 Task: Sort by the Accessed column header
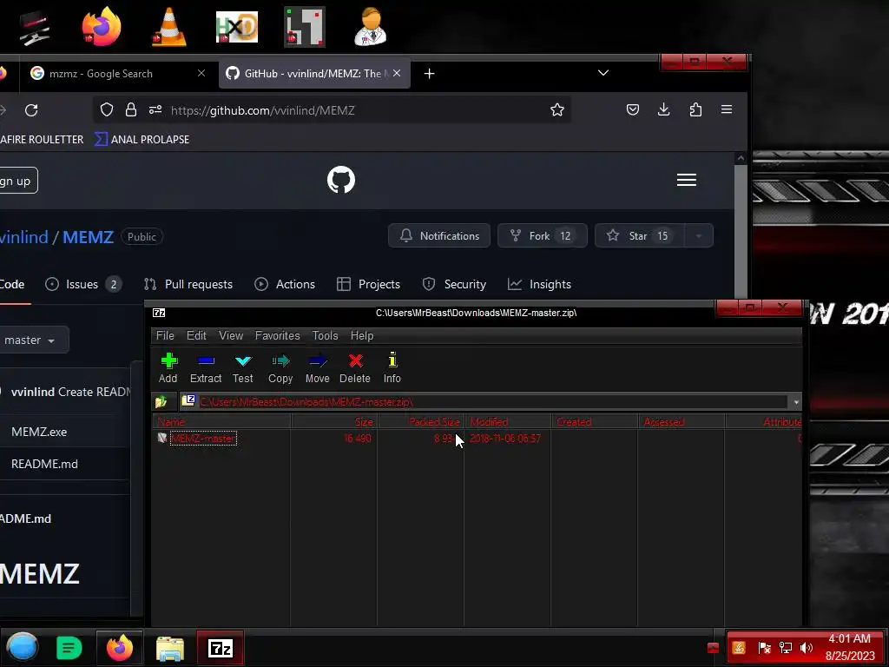[x=682, y=422]
